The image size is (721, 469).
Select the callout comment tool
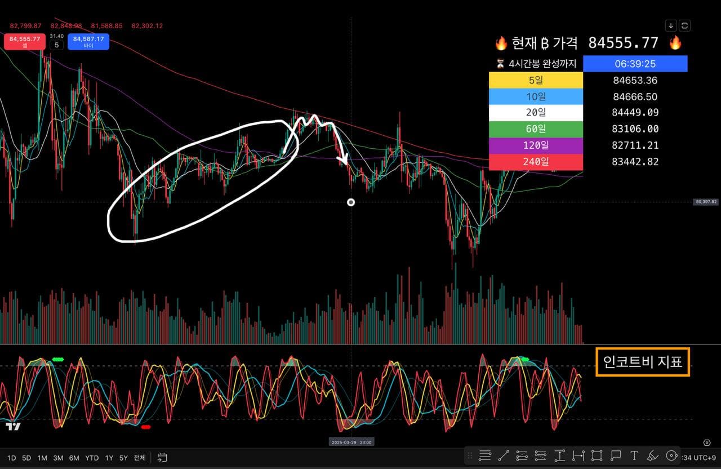pyautogui.click(x=616, y=455)
